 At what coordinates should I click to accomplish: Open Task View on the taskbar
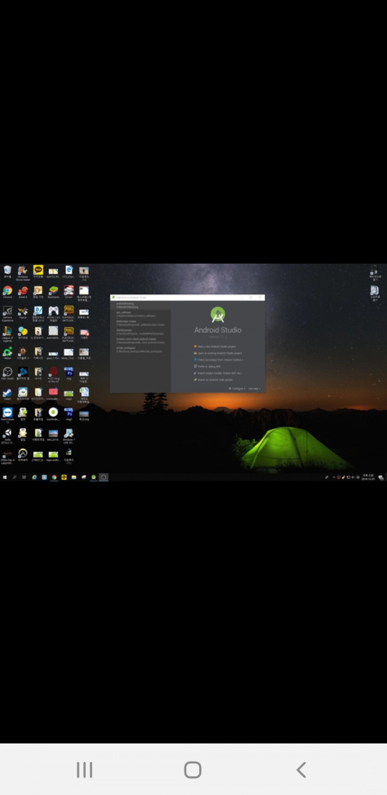[24, 477]
